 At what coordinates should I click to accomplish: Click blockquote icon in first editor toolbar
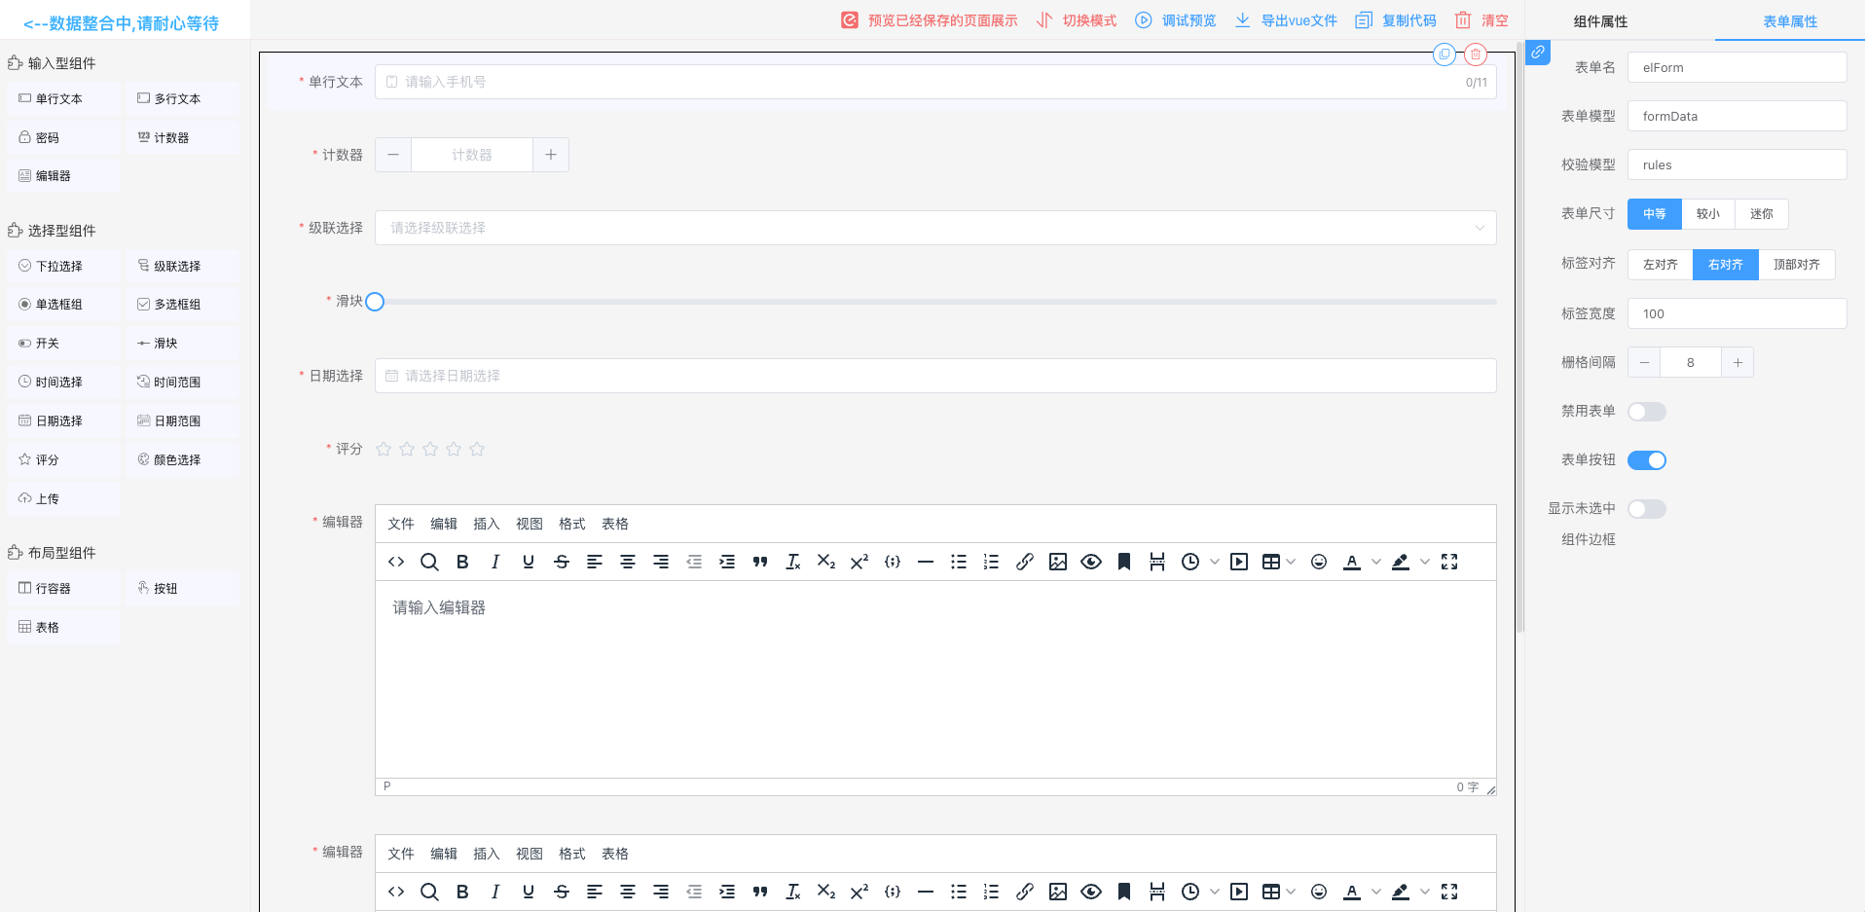(x=760, y=562)
